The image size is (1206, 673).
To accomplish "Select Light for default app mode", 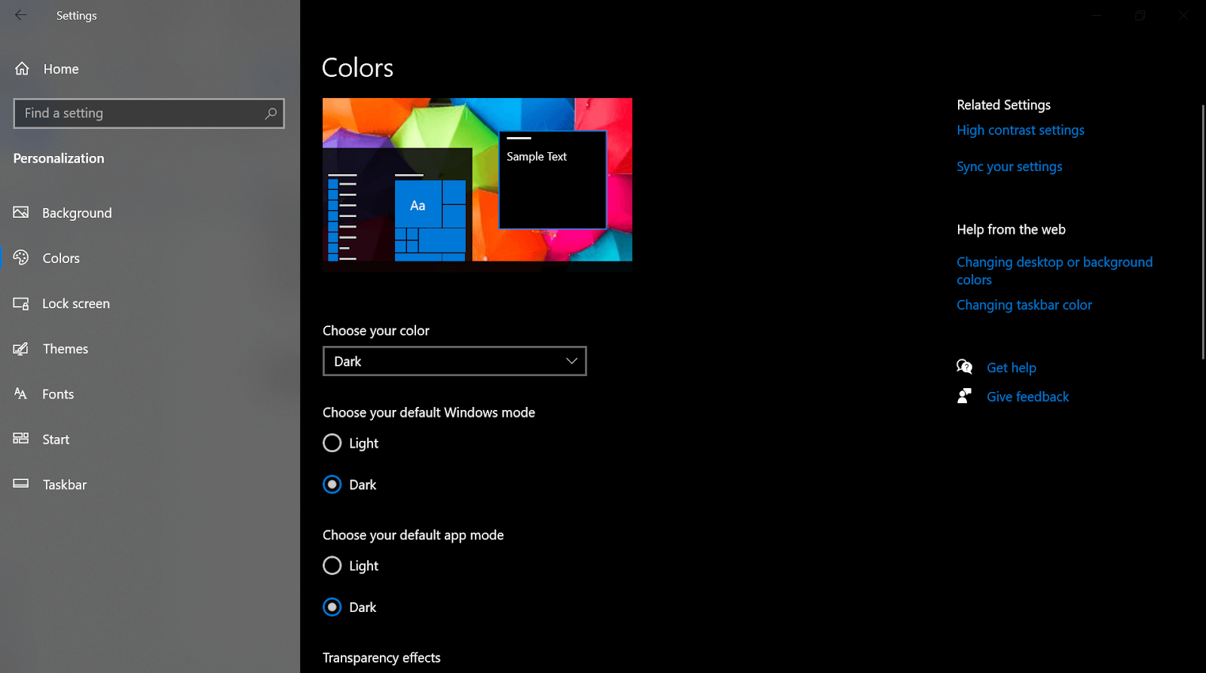I will tap(332, 565).
